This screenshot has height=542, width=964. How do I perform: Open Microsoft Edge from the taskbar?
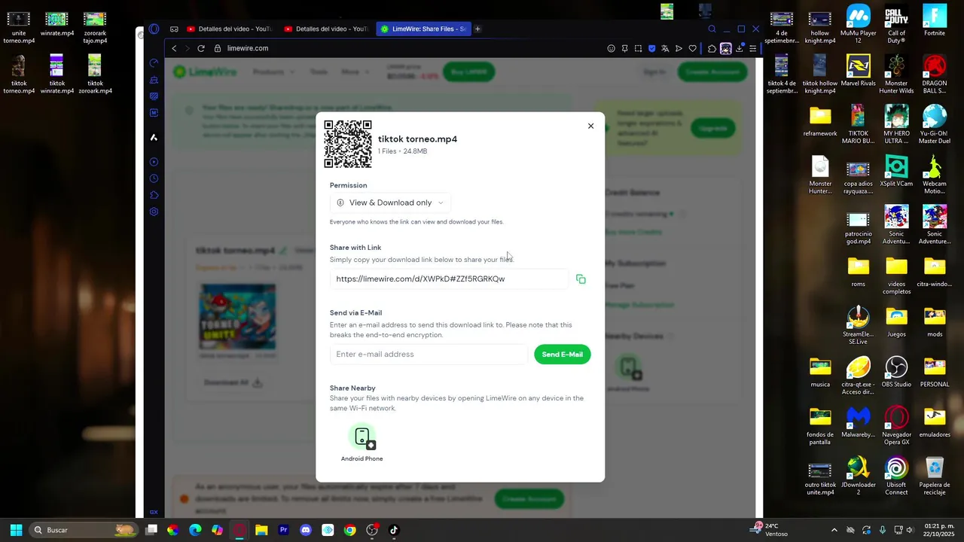195,530
